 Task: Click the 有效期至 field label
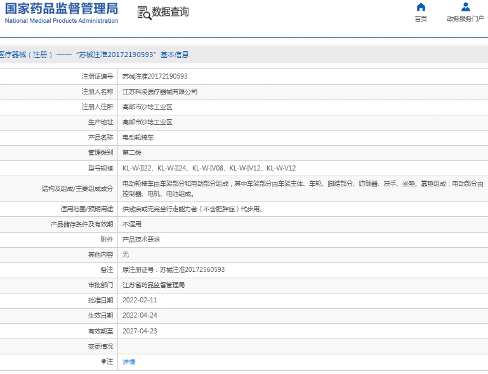click(x=100, y=331)
